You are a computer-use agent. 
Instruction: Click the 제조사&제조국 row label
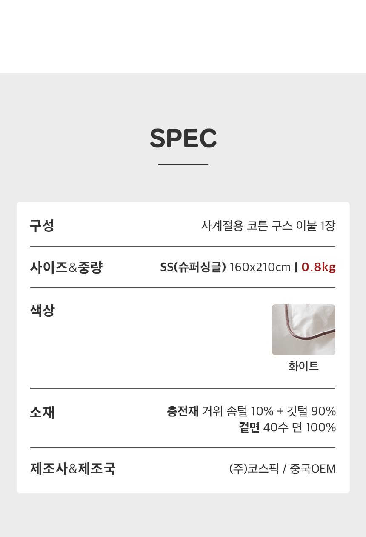[73, 469]
